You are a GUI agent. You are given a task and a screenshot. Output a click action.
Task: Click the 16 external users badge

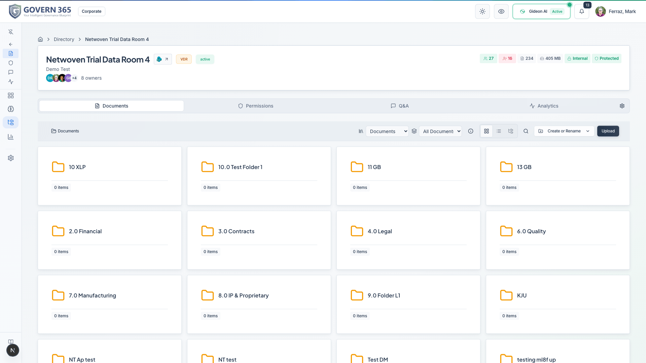[507, 58]
